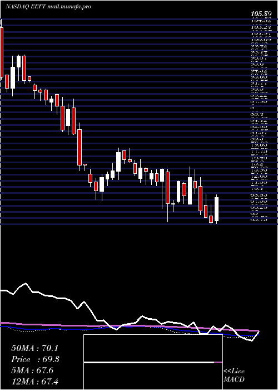Image resolution: width=278 pixels, height=390 pixels.
Task: Click the 105.79 top price label
Action: tap(260, 15)
